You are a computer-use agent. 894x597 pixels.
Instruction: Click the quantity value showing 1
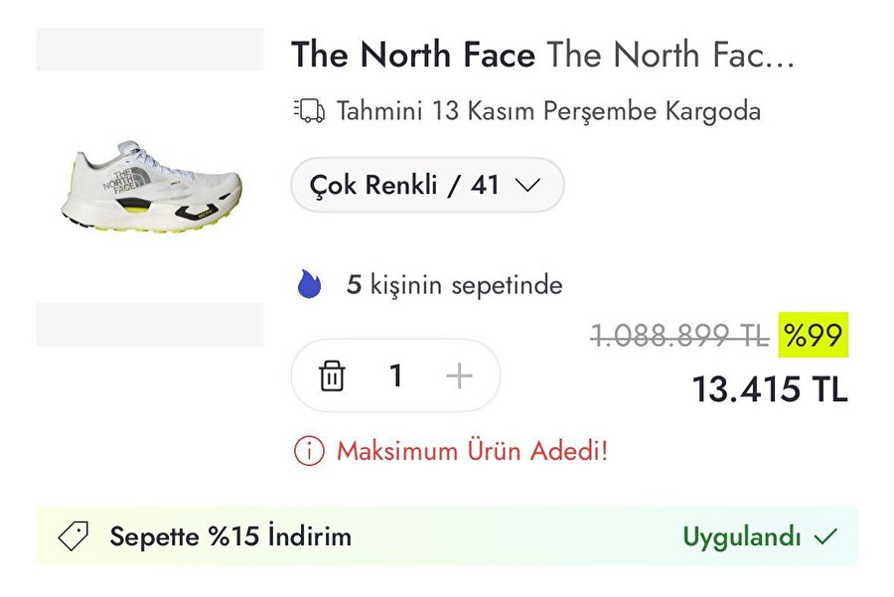(396, 375)
